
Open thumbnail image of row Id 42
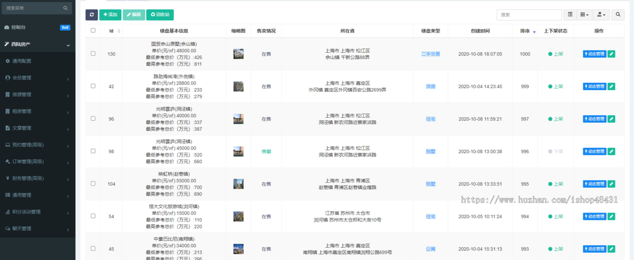pos(238,86)
